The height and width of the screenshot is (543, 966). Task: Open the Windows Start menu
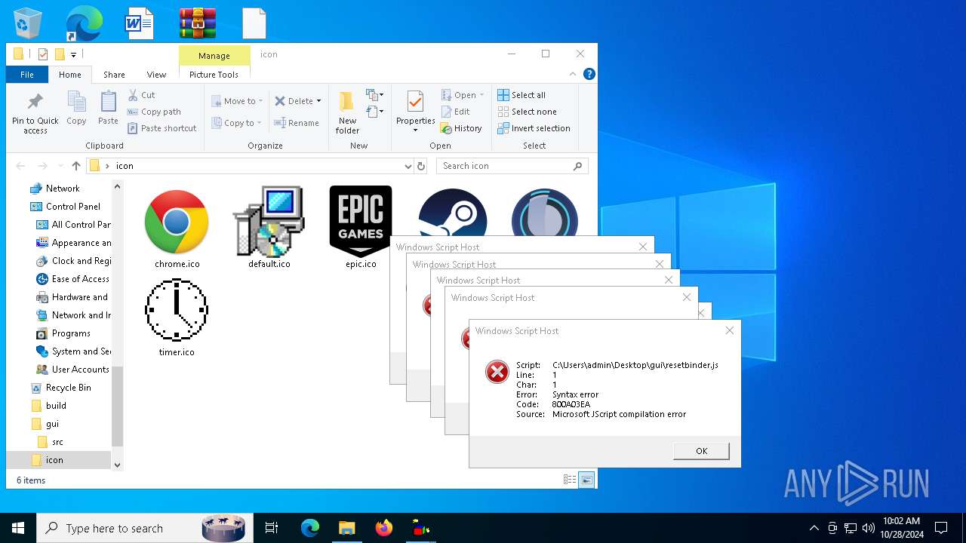[x=18, y=528]
